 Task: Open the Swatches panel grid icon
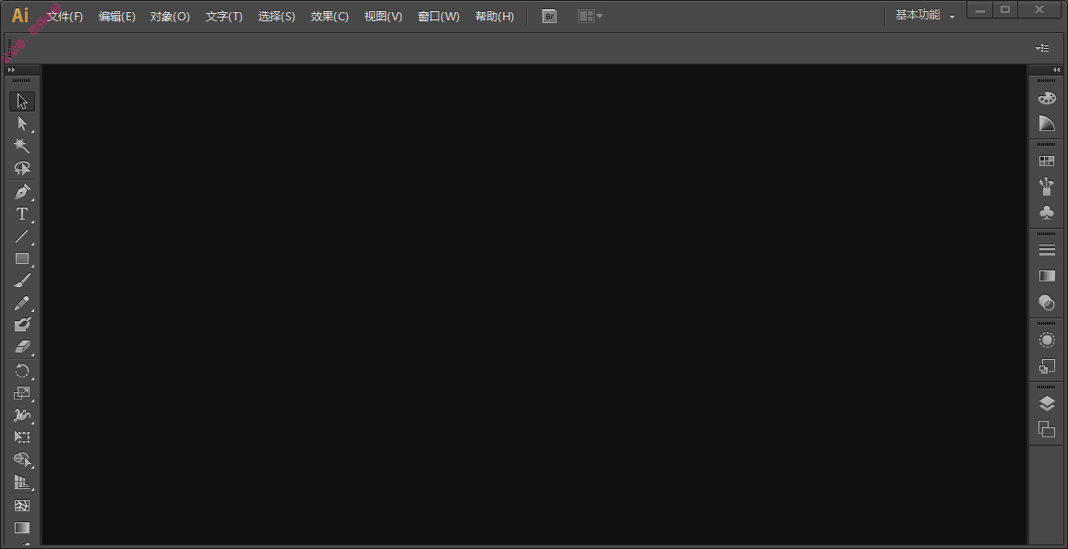click(x=1047, y=161)
